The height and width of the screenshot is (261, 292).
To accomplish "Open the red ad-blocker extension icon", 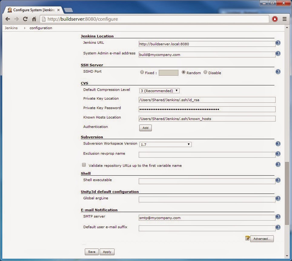I will tap(275, 19).
